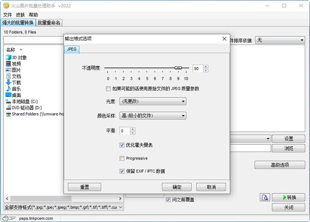Image resolution: width=310 pixels, height=222 pixels.
Task: Increase the 平滑 value with up arrow
Action: tap(133, 129)
